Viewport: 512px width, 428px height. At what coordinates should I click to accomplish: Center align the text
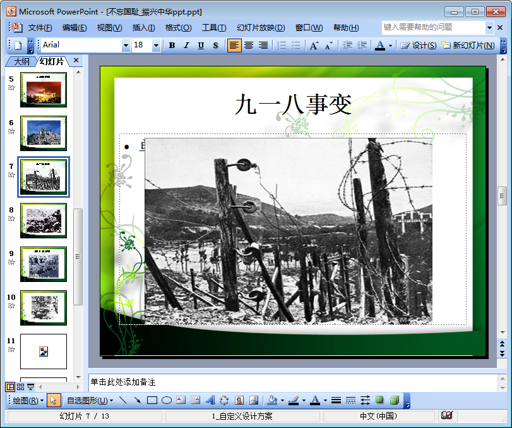click(x=249, y=46)
